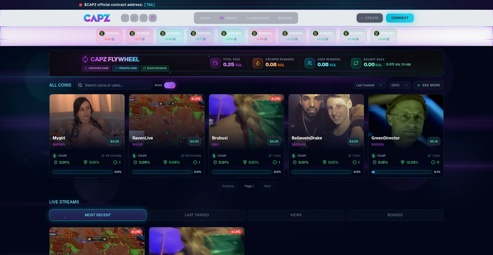
Task: Toggle the Anim switch off
Action: (x=169, y=85)
